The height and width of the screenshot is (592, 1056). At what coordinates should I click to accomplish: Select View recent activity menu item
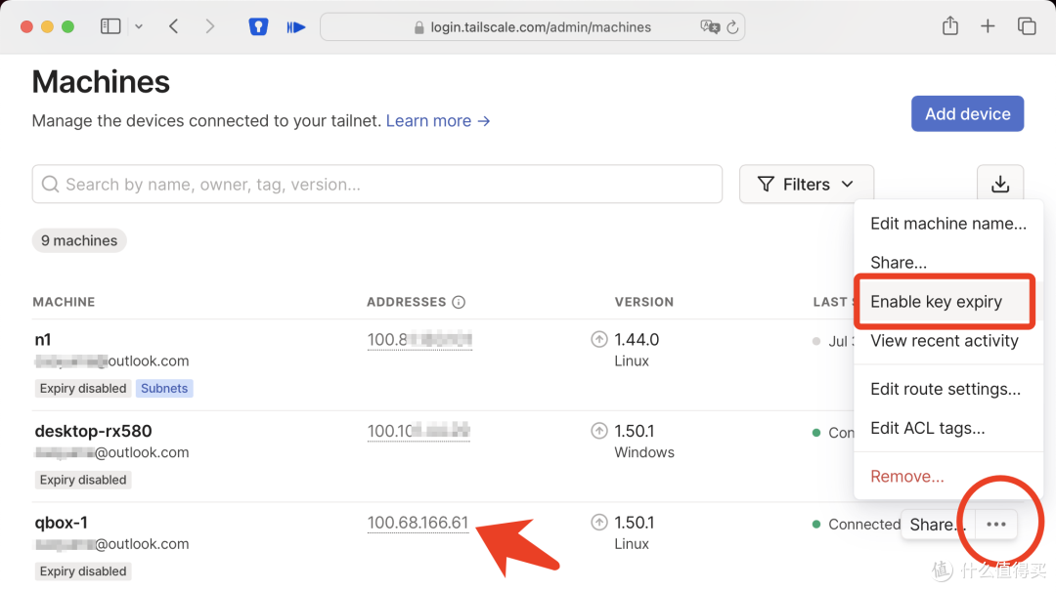click(x=948, y=340)
